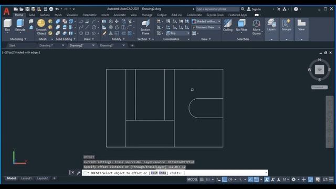Open the Unsaved View dropdown
The image size is (336, 189).
(206, 27)
